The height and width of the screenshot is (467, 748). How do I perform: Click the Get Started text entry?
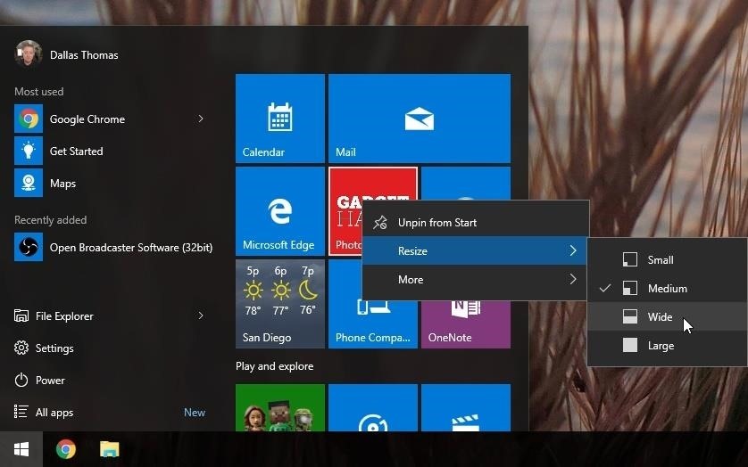[x=77, y=151]
